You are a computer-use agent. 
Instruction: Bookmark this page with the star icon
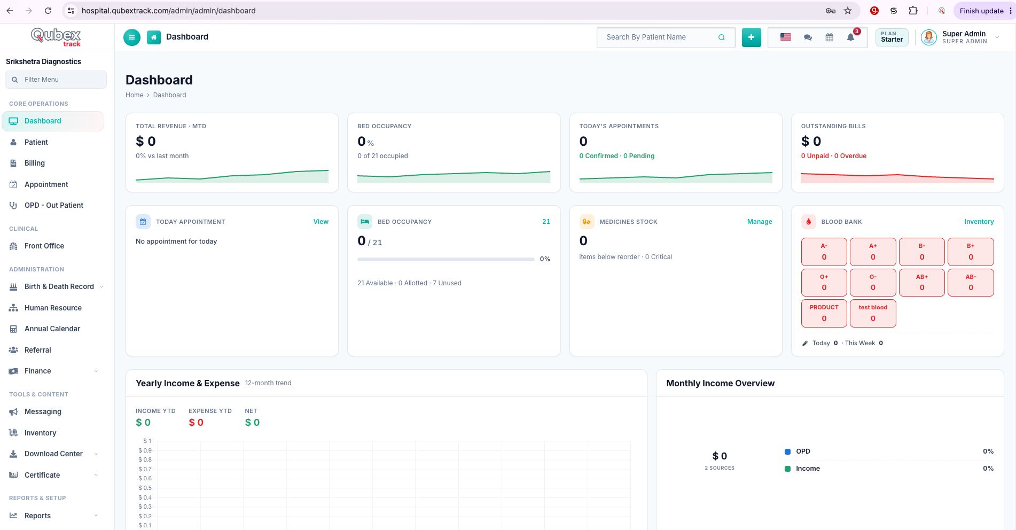point(848,11)
